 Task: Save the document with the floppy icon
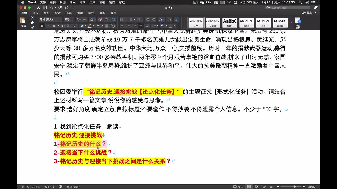tap(45, 8)
